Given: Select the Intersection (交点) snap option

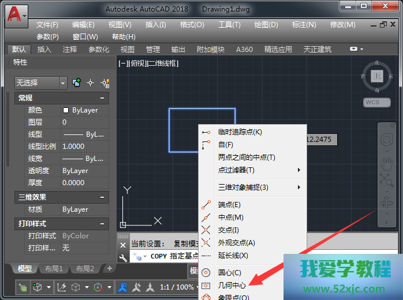Looking at the screenshot, I should (229, 230).
